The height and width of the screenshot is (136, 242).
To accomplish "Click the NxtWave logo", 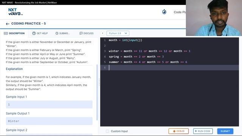I will [16, 12].
